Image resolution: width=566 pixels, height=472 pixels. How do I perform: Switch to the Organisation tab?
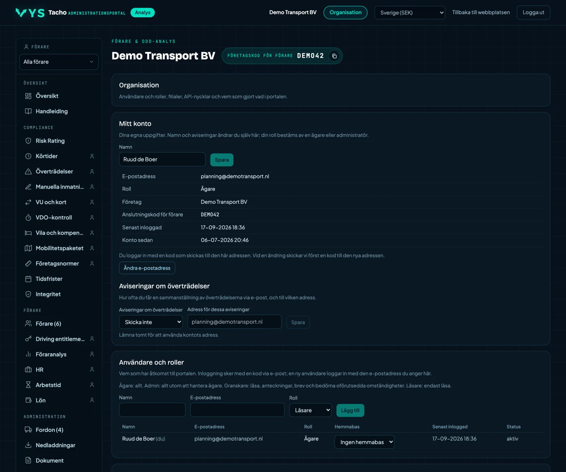click(x=345, y=12)
